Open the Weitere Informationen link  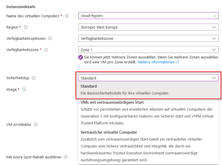point(156,62)
